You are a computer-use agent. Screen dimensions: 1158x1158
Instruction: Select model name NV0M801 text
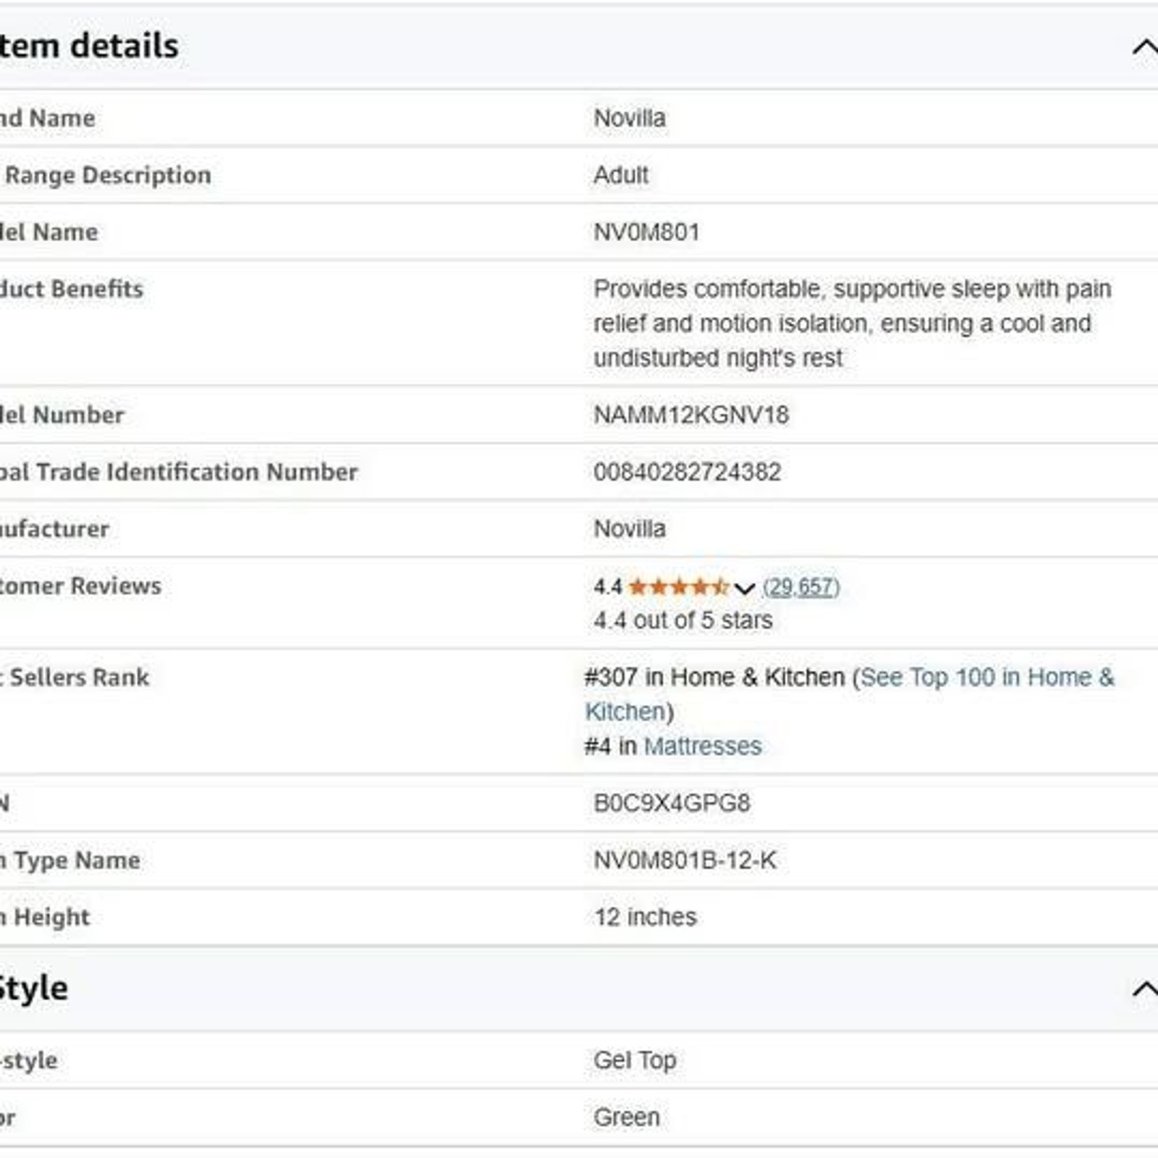click(x=646, y=232)
